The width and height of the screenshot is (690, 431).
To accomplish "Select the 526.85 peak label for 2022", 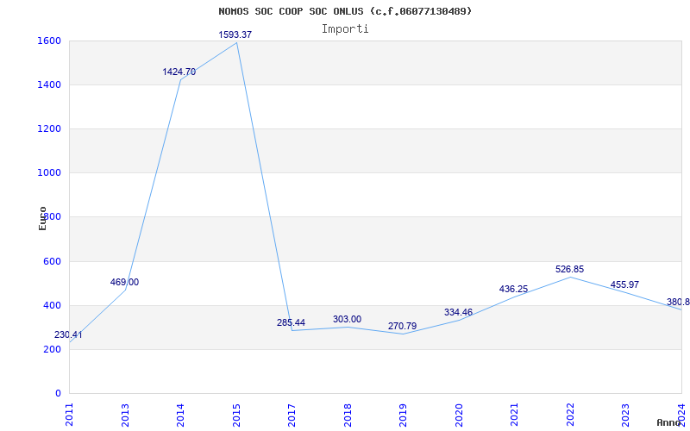I will [x=569, y=269].
